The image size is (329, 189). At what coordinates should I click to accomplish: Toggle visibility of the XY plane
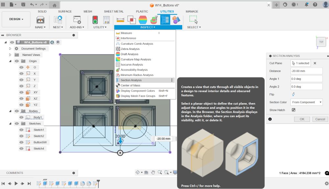[x=21, y=92]
